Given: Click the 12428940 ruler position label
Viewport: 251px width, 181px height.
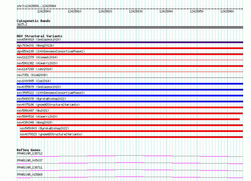Looking at the screenshot, I should [166, 11].
